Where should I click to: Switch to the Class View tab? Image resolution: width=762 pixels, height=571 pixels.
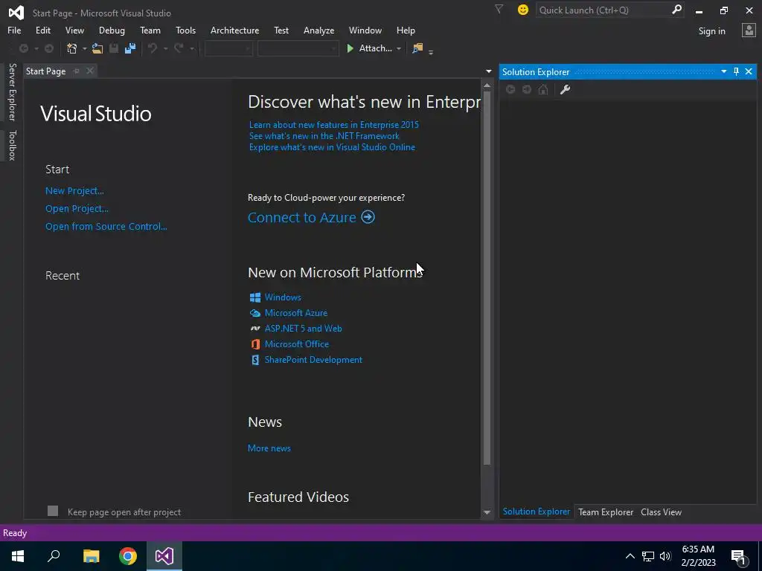click(661, 512)
